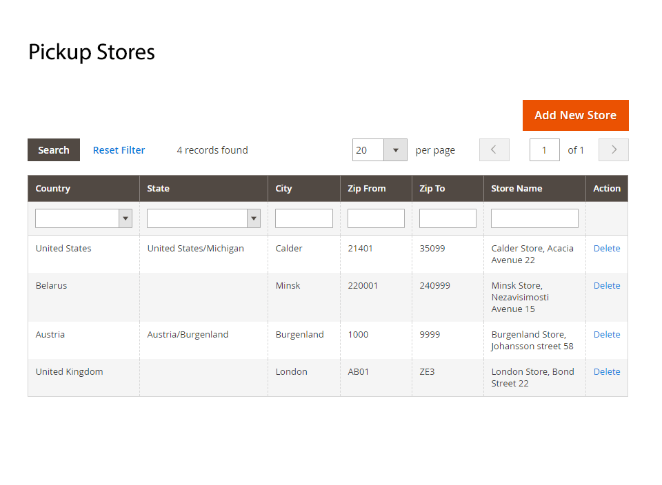Image resolution: width=662 pixels, height=485 pixels.
Task: Delete the Burgenland Store row
Action: [x=606, y=334]
